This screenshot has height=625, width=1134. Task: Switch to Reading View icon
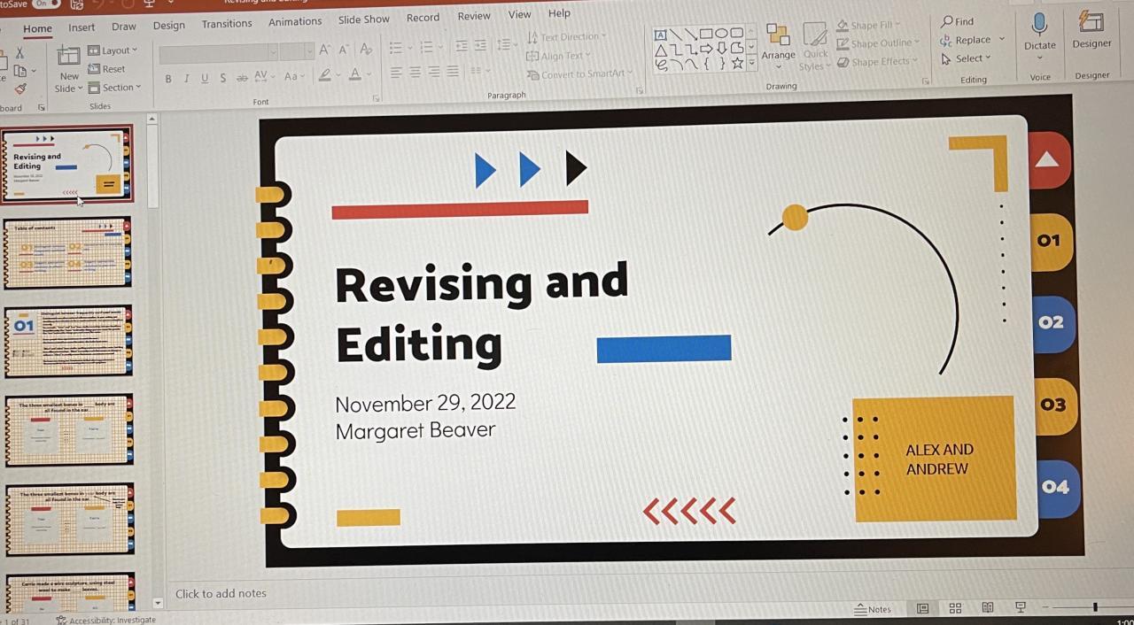click(x=987, y=607)
